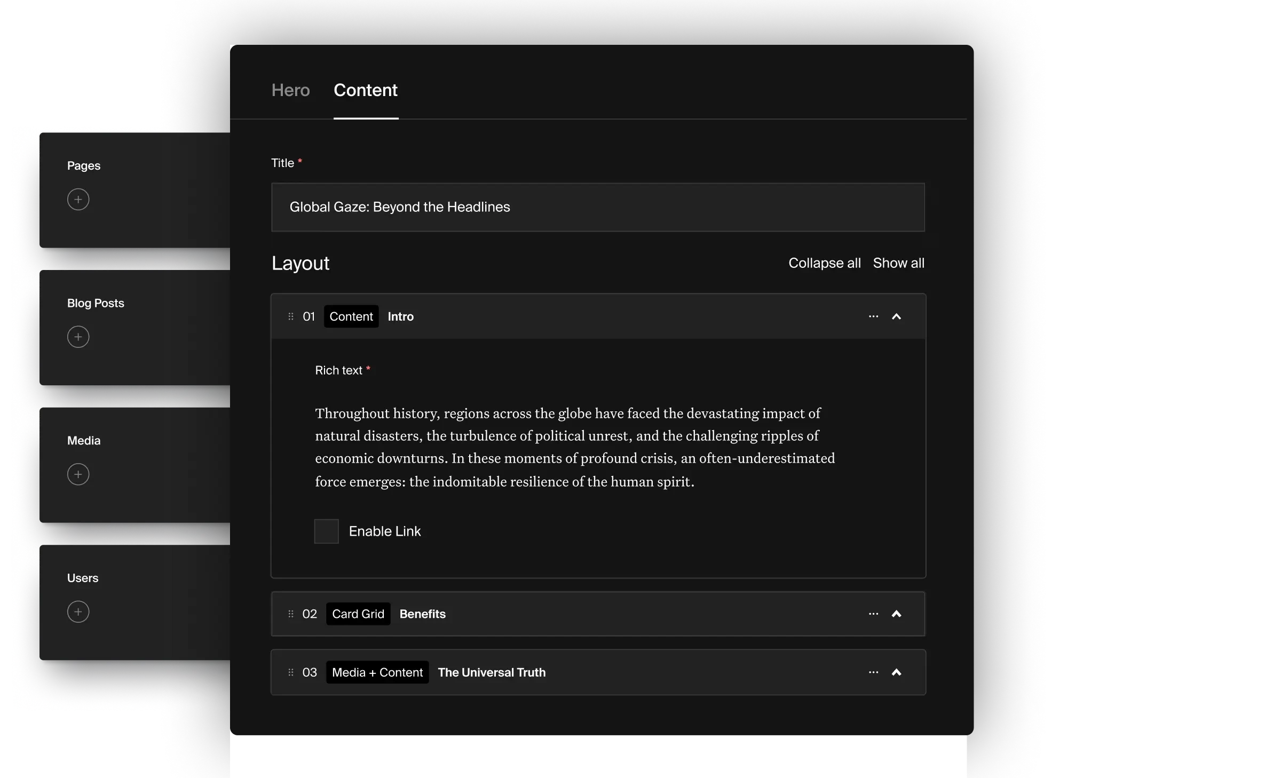Click the Pages add icon in sidebar
1281x778 pixels.
78,199
